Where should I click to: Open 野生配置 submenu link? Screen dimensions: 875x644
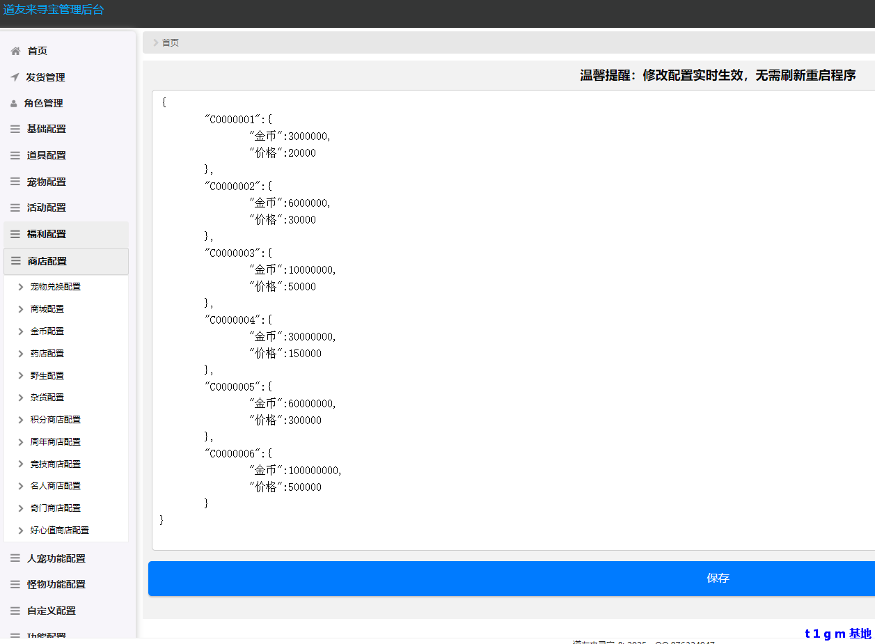(47, 375)
